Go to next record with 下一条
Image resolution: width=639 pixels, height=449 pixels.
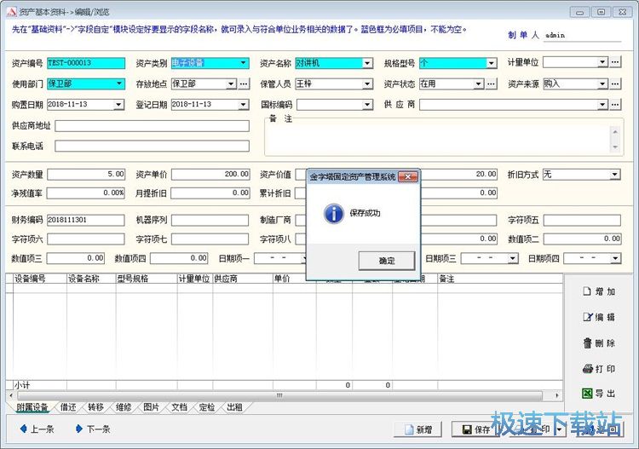[92, 429]
